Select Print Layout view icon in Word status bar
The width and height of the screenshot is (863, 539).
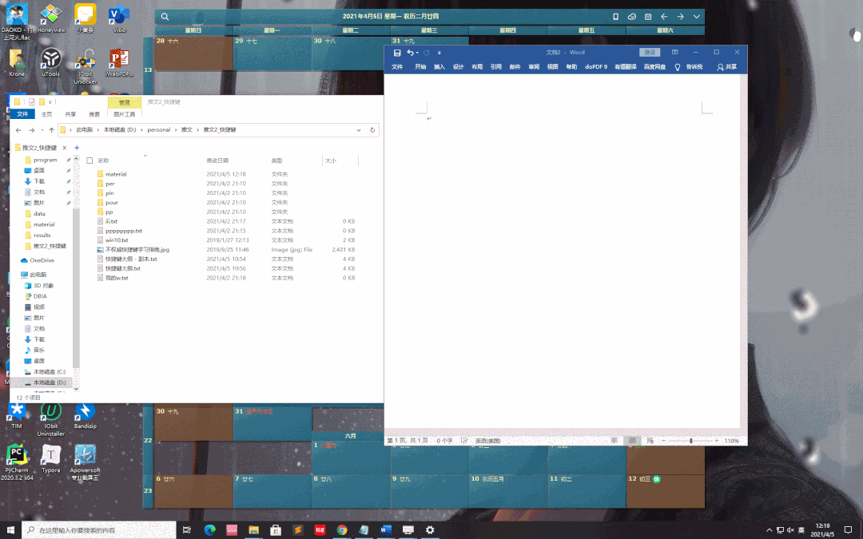632,441
